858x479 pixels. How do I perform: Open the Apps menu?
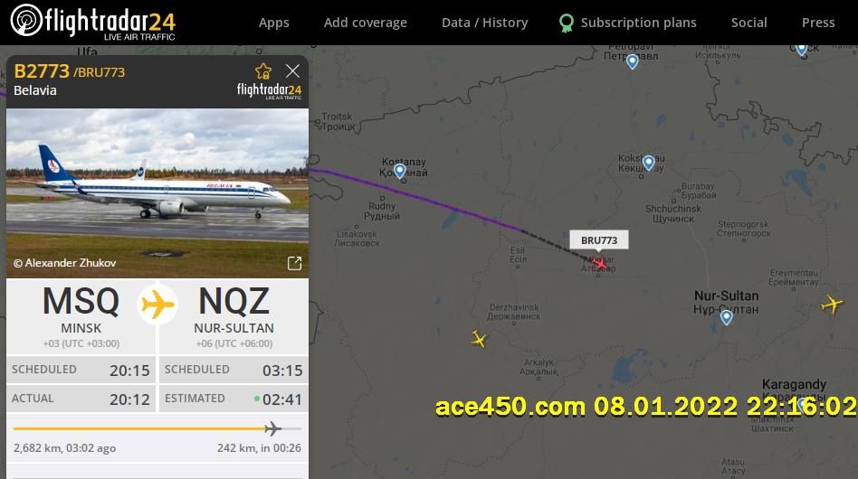pyautogui.click(x=273, y=23)
